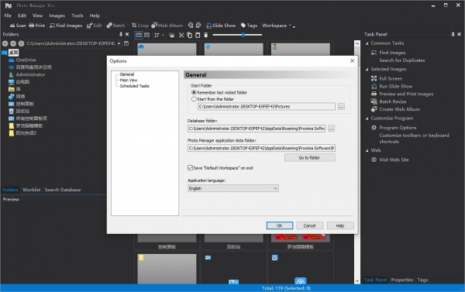This screenshot has width=465, height=292.
Task: Click the Edit toolbar button
Action: 95,26
